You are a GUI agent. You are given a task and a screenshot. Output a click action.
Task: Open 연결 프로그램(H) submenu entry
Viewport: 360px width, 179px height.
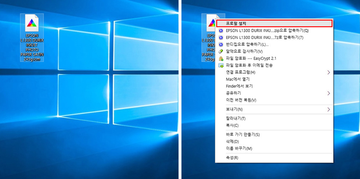[x=274, y=73]
